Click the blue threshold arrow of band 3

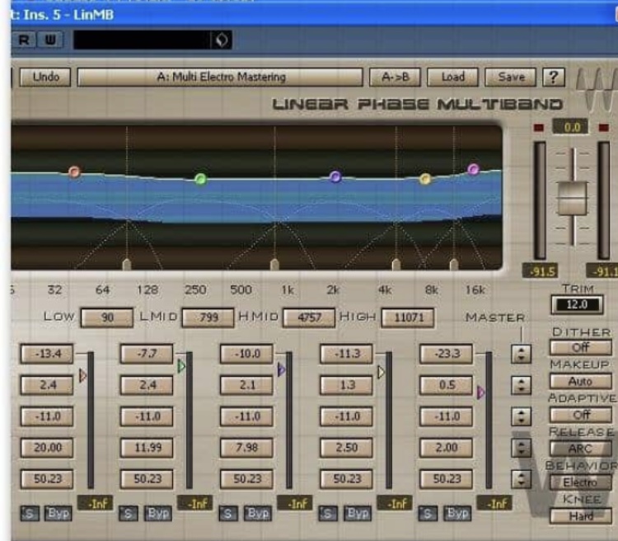click(282, 369)
